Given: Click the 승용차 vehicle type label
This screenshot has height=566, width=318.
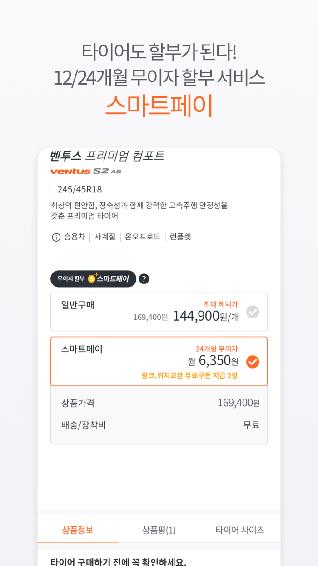Looking at the screenshot, I should click(69, 237).
